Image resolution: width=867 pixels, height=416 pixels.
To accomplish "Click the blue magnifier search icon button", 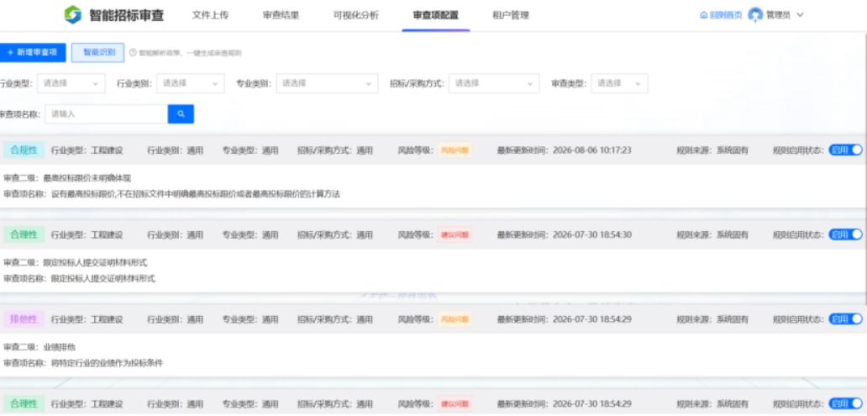I will point(181,114).
